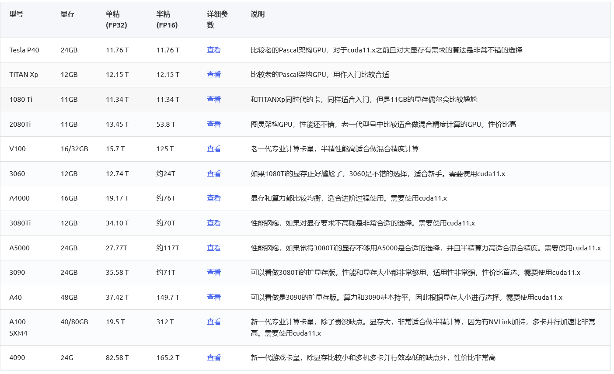Select the A40 model cell
614x374 pixels.
(15, 298)
